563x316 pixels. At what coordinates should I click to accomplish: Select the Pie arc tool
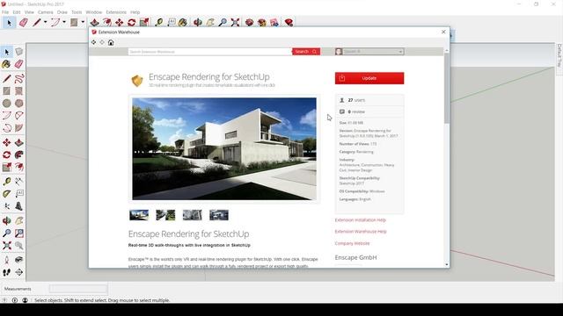tap(19, 128)
